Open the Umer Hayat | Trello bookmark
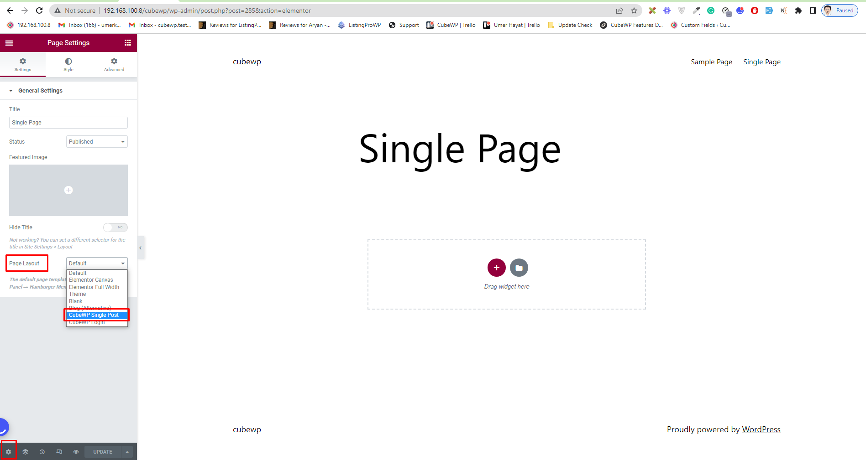866x460 pixels. (x=512, y=25)
